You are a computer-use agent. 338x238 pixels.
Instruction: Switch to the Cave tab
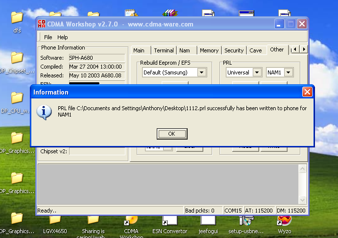click(256, 50)
